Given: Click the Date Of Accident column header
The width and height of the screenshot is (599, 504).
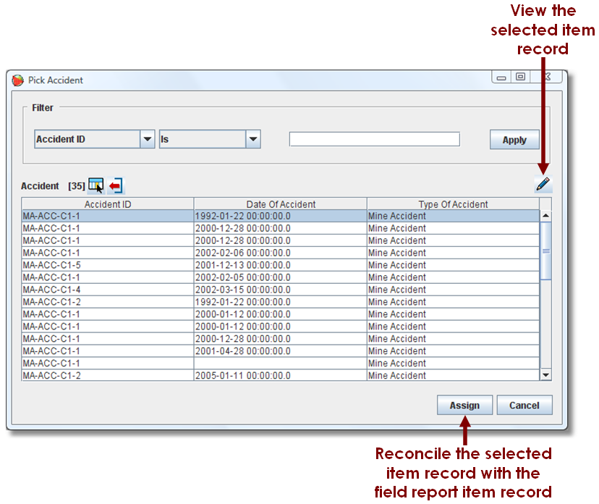Looking at the screenshot, I should tap(281, 204).
